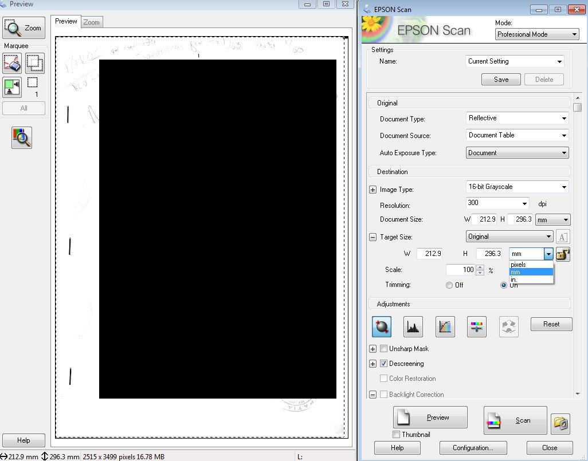Click the Scan button
The width and height of the screenshot is (588, 461).
click(515, 420)
